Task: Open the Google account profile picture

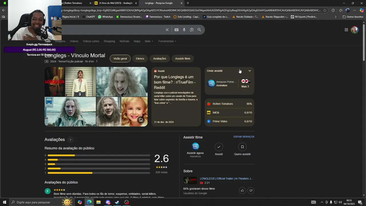Action: point(355,30)
